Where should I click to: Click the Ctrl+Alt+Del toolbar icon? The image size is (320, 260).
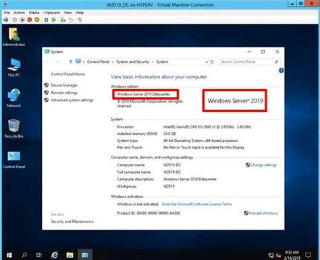click(x=6, y=20)
